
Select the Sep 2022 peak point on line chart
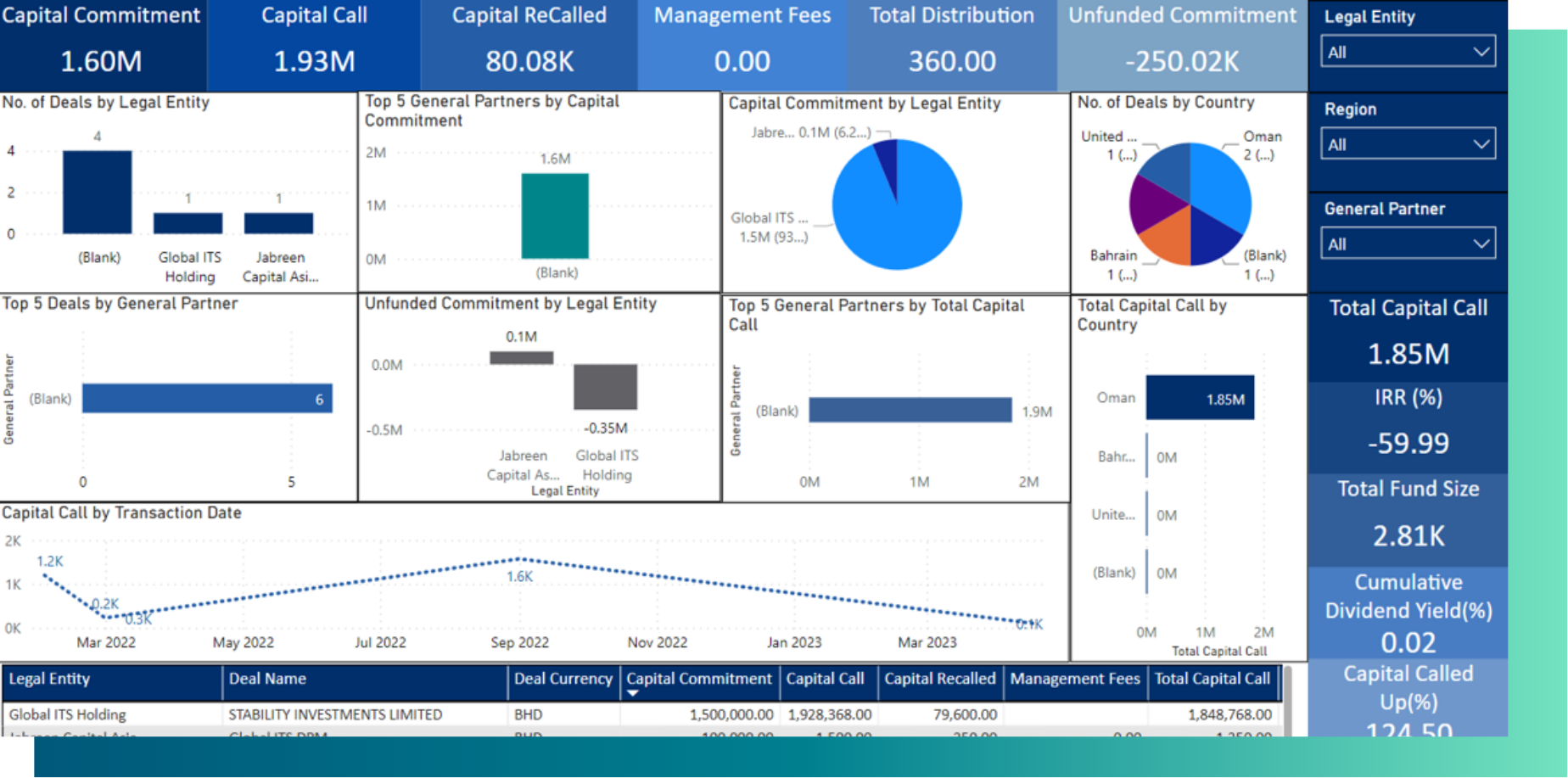(520, 558)
